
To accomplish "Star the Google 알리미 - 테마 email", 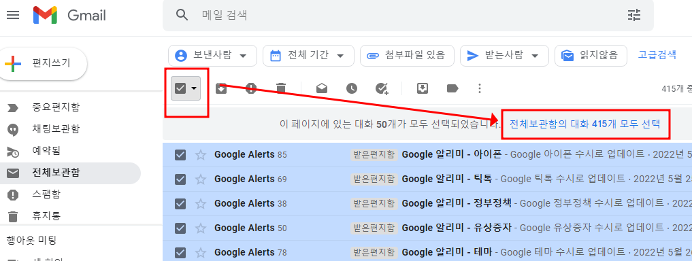I will [x=201, y=253].
